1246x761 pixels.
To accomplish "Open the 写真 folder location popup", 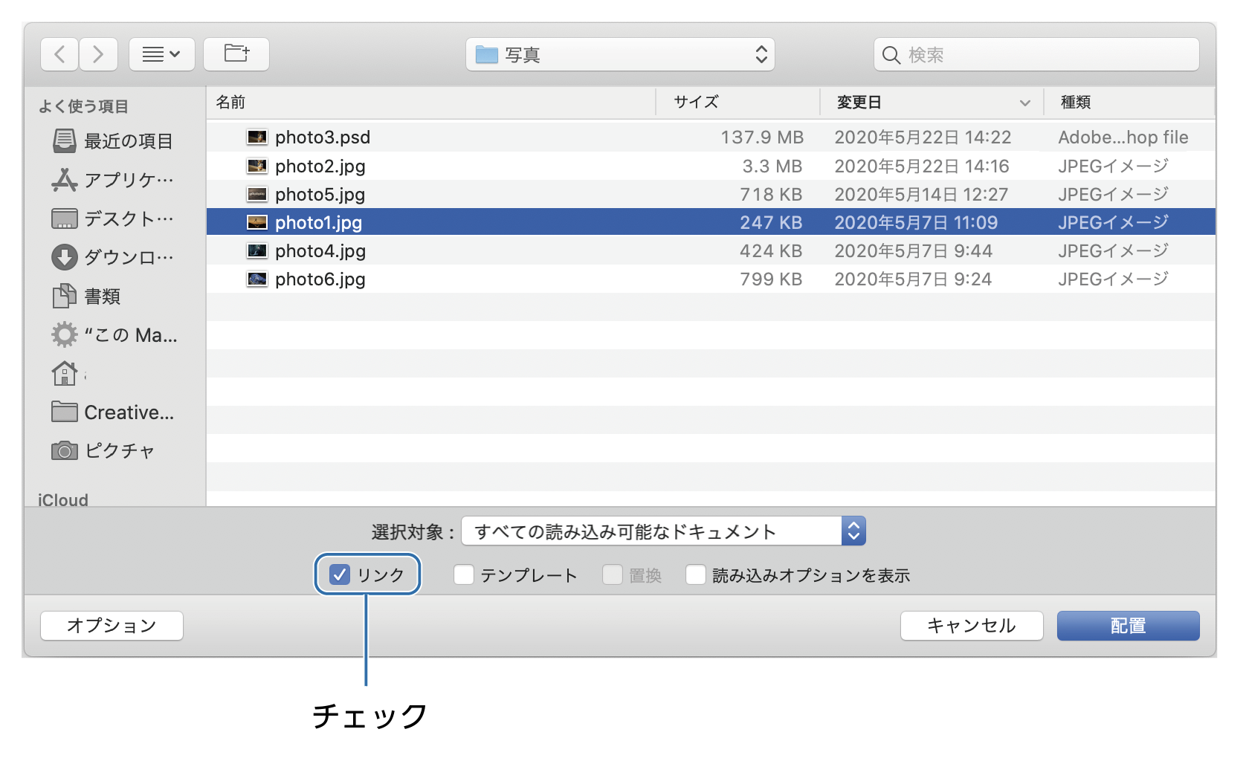I will coord(620,54).
